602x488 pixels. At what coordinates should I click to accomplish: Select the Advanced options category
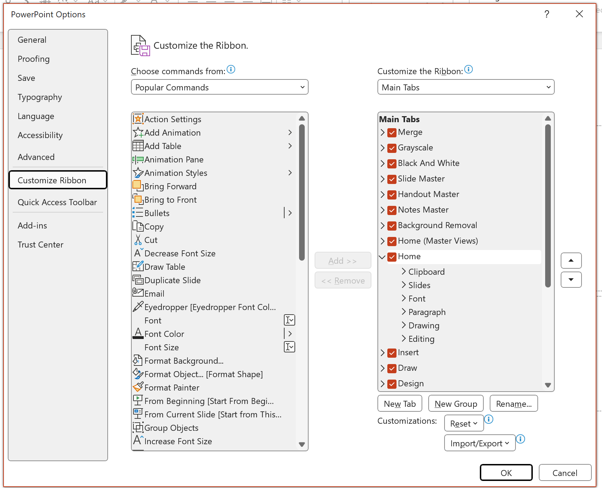(x=58, y=157)
